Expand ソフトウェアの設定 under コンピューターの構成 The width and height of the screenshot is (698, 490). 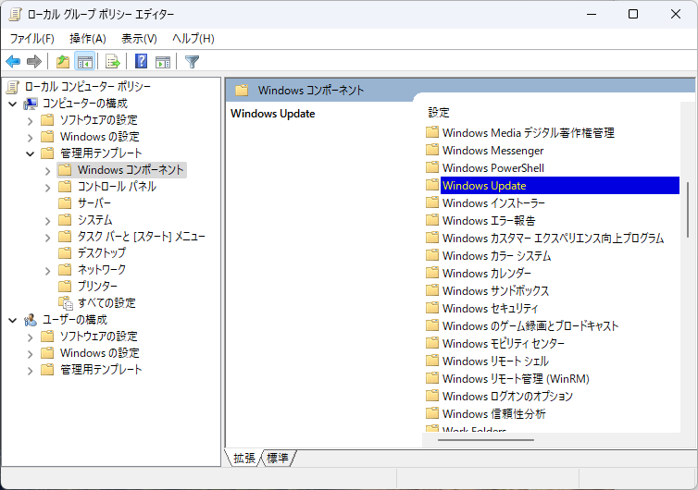[30, 121]
